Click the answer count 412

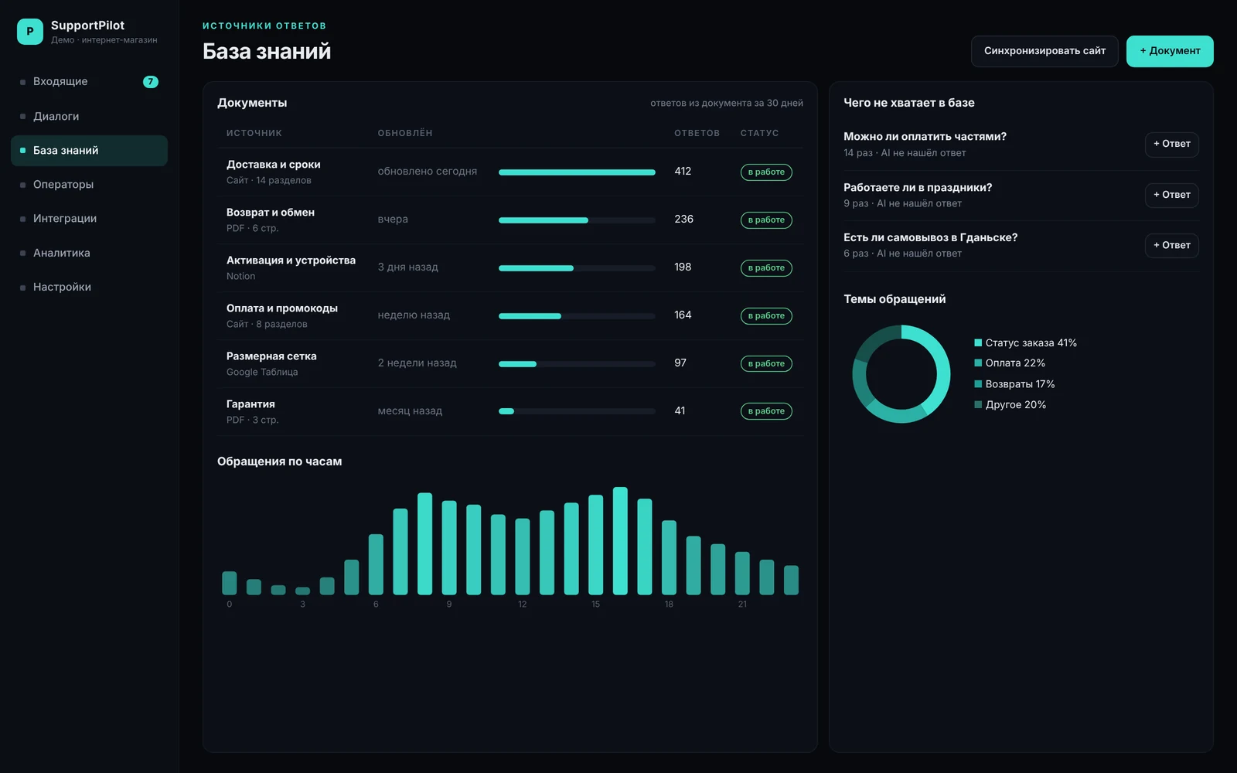(683, 171)
